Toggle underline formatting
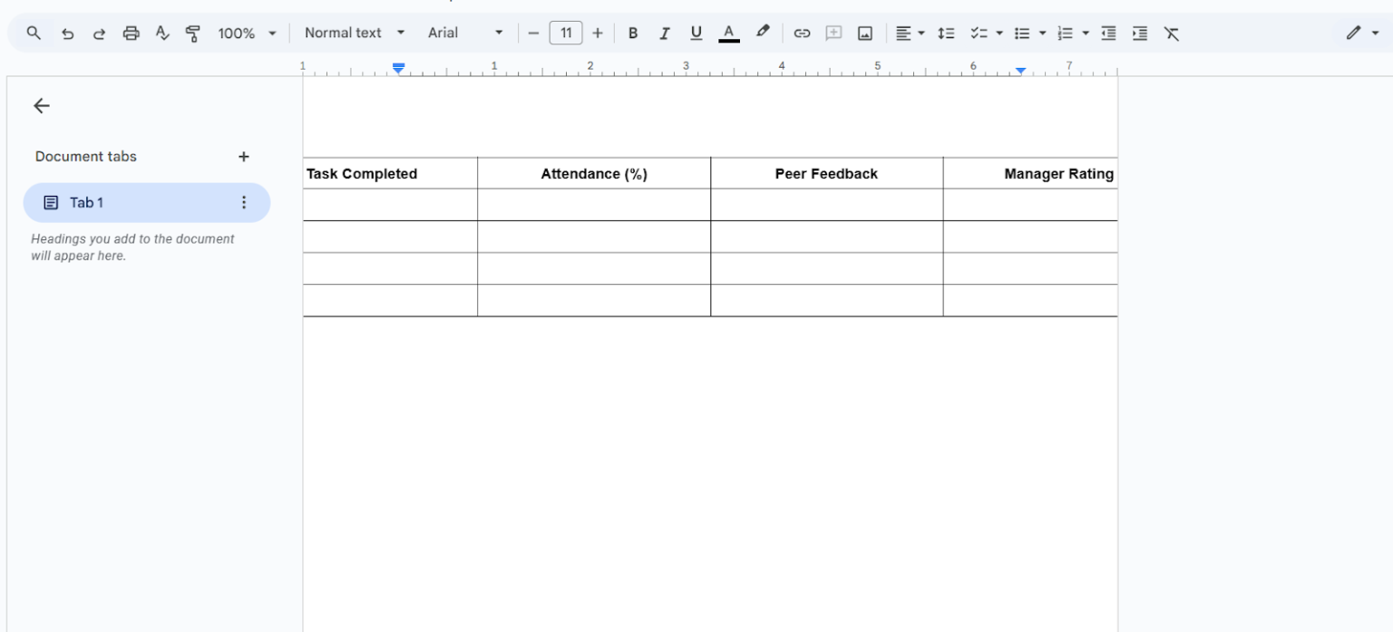Viewport: 1393px width, 632px height. point(696,33)
